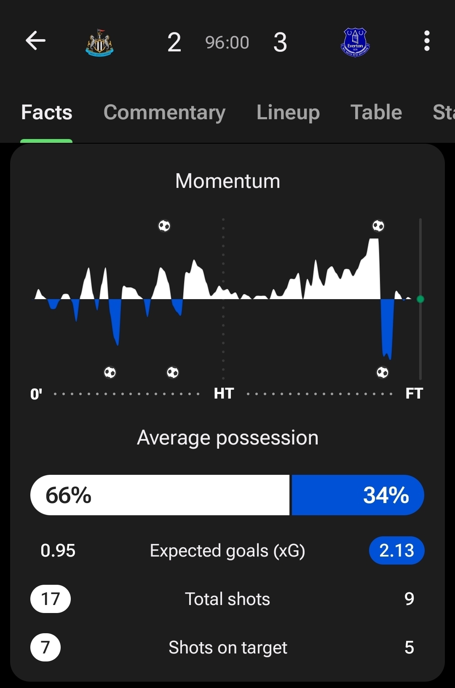Tap the leftmost goal ball below the graph
The height and width of the screenshot is (688, 455).
coord(110,372)
